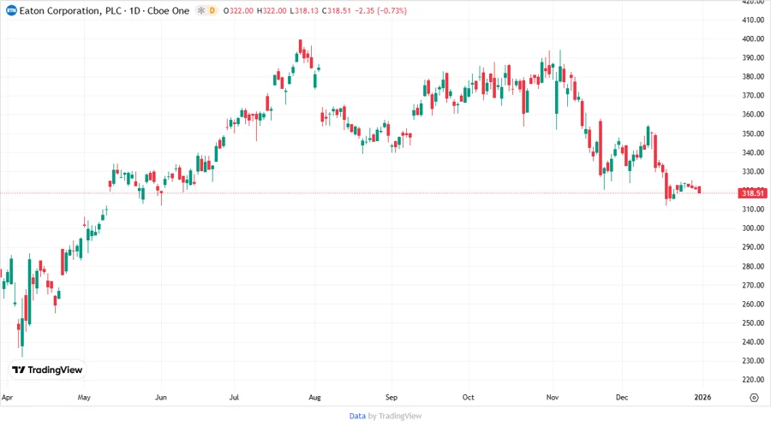Click the orange D delayed-data badge

[x=212, y=11]
